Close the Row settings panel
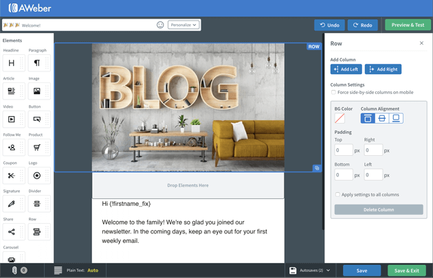433x278 pixels. [421, 43]
